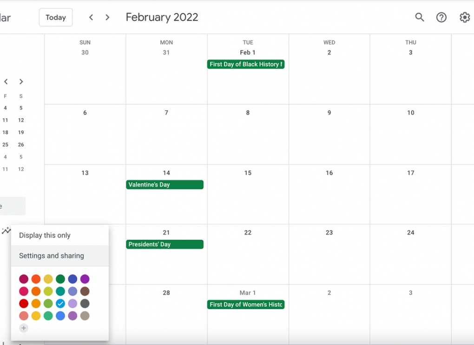The height and width of the screenshot is (345, 474).
Task: Go to next month with the header arrow
Action: 107,17
